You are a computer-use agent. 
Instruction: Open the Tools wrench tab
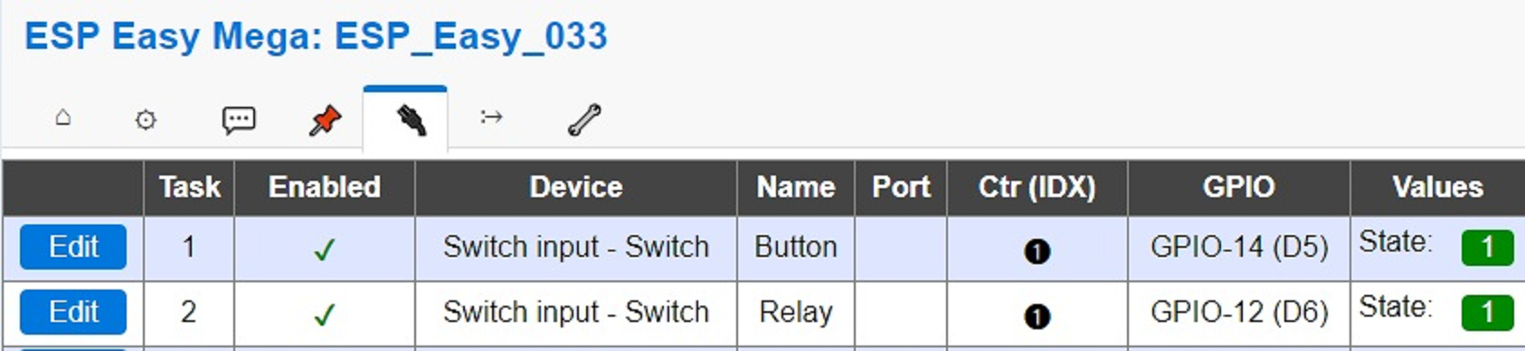(x=584, y=119)
